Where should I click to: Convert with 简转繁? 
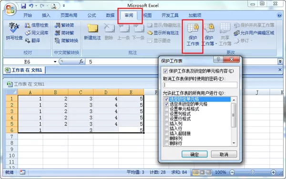64,33
